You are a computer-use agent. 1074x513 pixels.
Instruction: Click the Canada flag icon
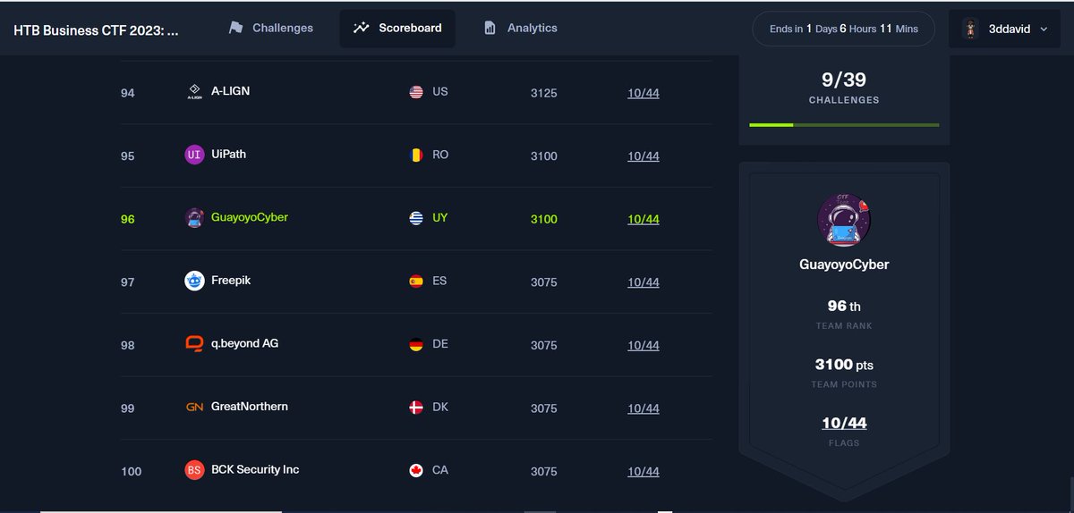(x=416, y=470)
